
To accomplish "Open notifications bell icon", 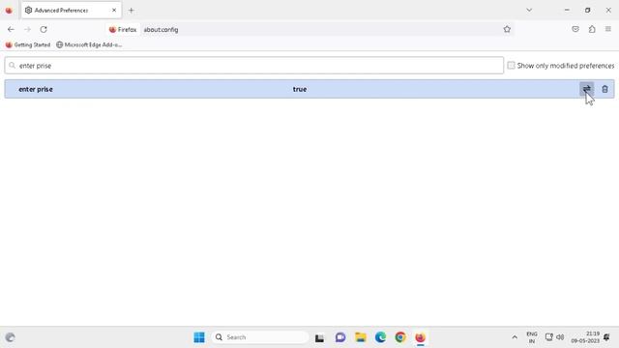I will [x=606, y=337].
